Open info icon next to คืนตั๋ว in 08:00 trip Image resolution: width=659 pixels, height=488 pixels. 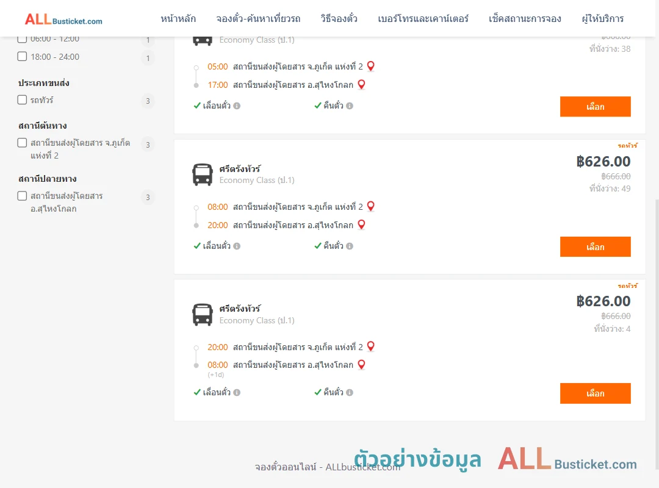(350, 246)
